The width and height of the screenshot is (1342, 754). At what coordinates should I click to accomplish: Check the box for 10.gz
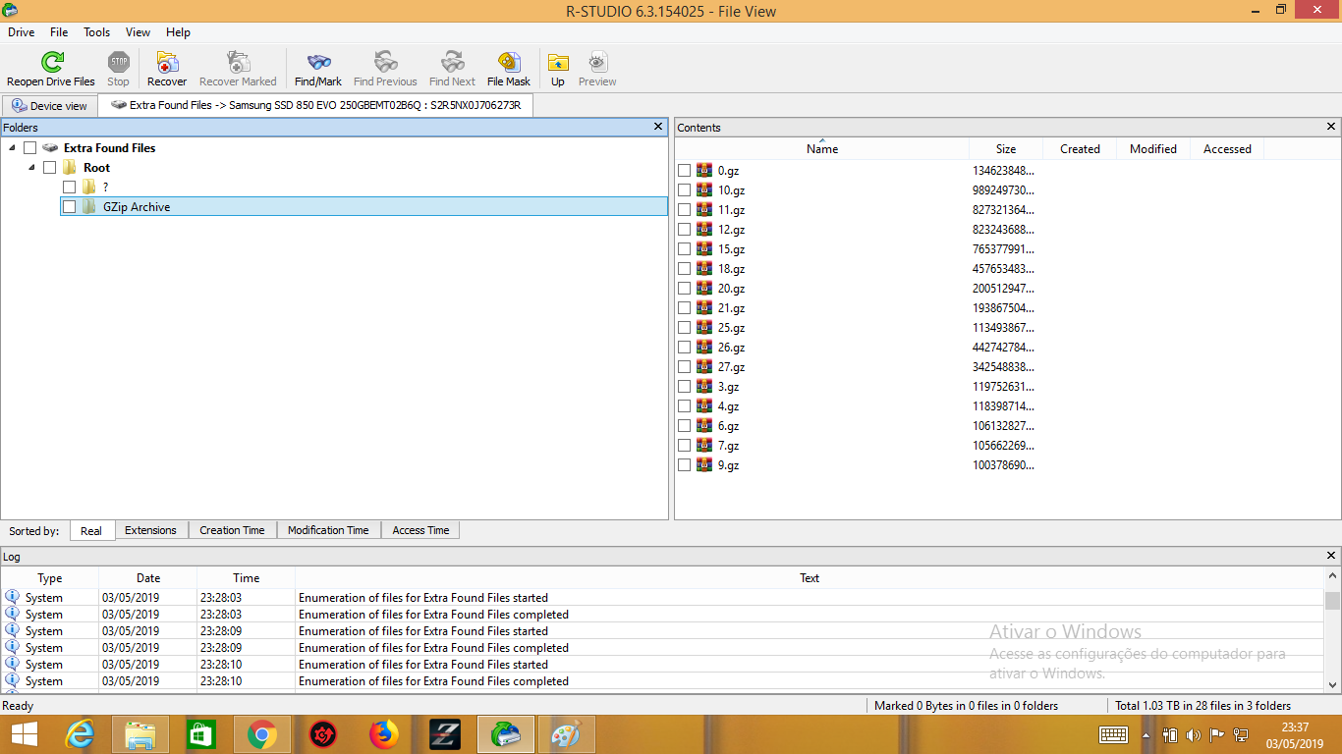tap(685, 190)
